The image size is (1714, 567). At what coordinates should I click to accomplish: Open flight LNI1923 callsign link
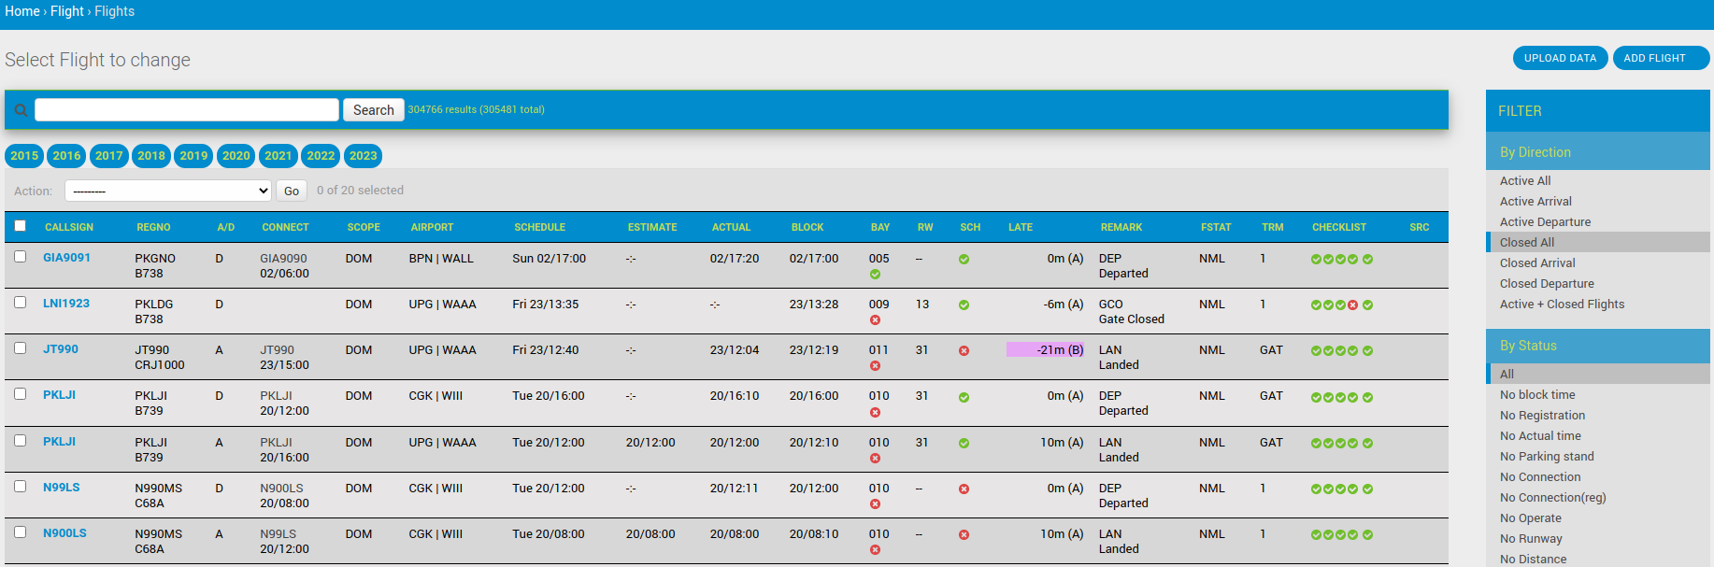tap(66, 304)
